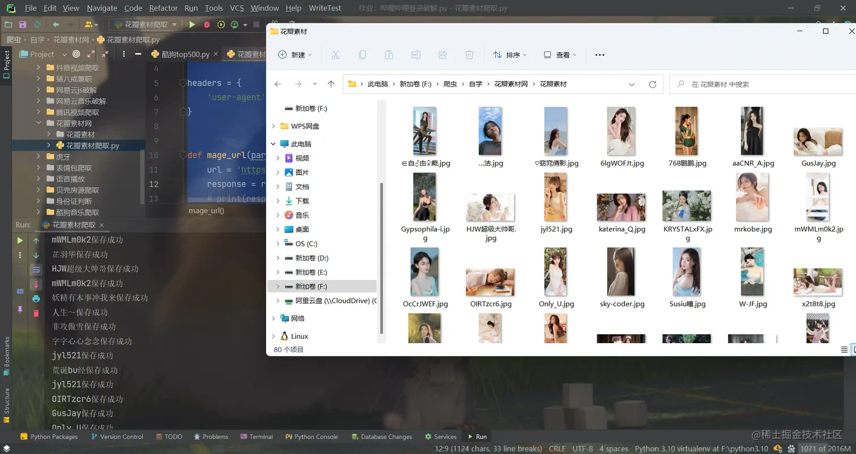Click the Python 3.10 virtualenv interpreter status item
The image size is (856, 454).
pos(701,448)
